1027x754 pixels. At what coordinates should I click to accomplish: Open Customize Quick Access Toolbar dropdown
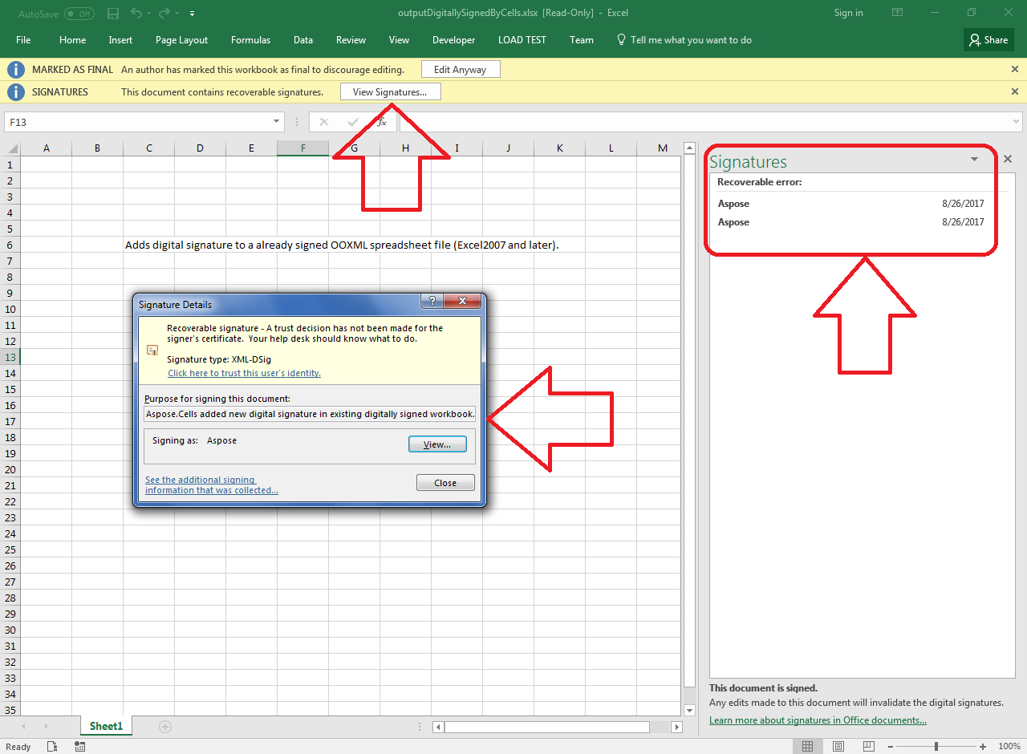(x=192, y=14)
